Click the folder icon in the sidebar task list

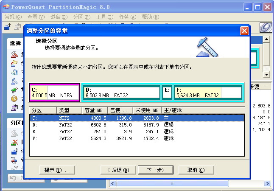click(14, 63)
